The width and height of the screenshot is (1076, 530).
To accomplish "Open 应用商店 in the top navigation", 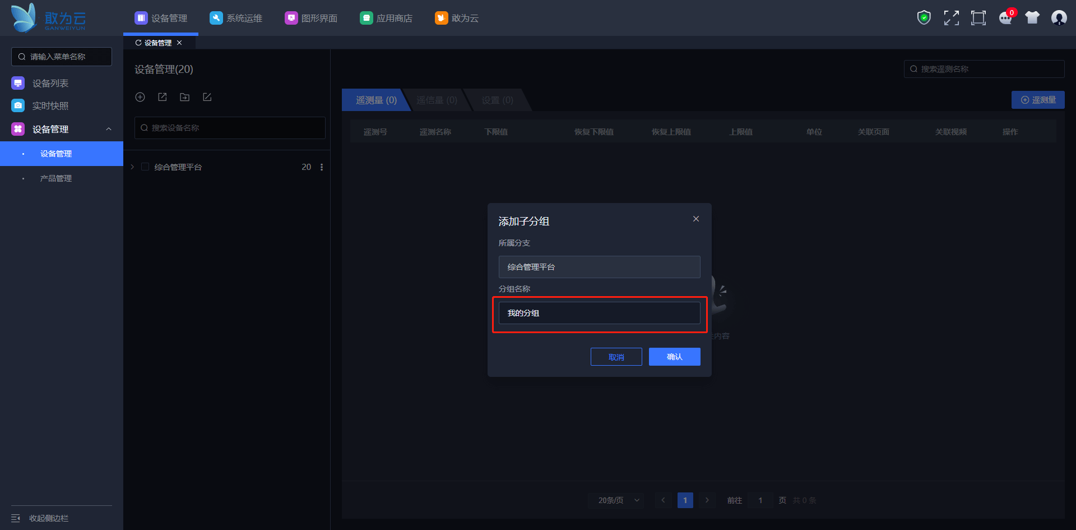I will coord(386,18).
